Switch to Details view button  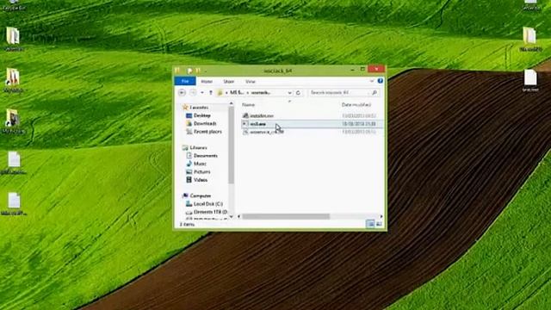pos(370,224)
